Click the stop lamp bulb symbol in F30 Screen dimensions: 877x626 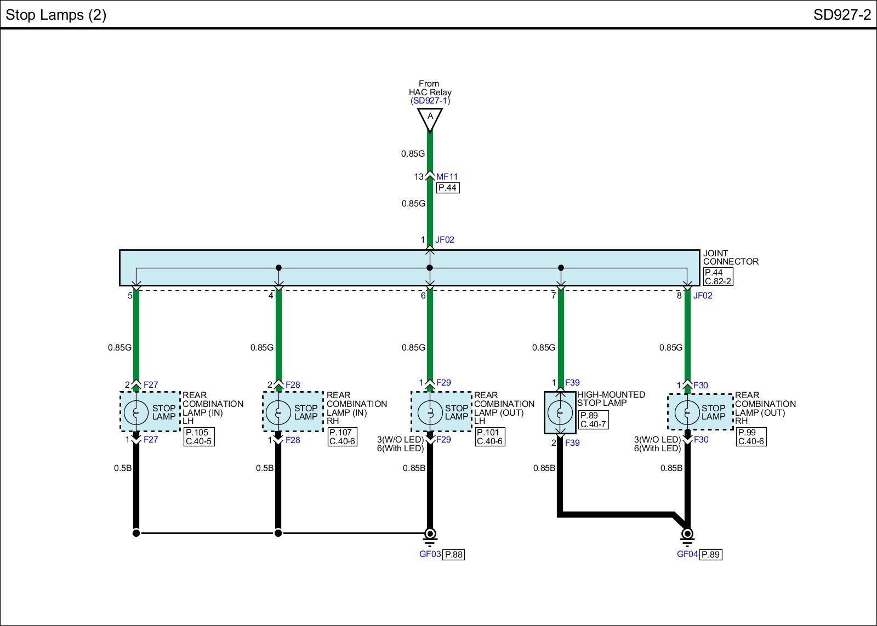pyautogui.click(x=687, y=412)
